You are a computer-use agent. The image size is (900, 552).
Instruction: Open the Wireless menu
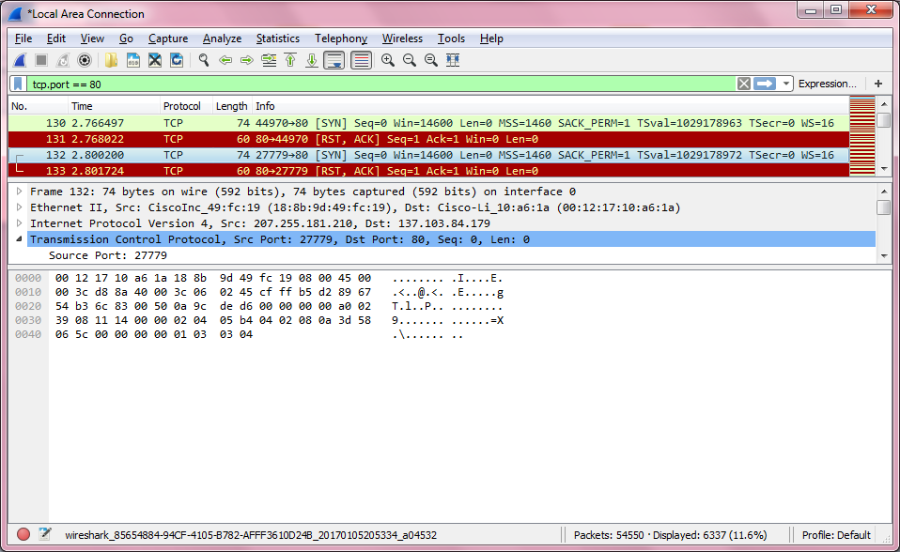(402, 38)
